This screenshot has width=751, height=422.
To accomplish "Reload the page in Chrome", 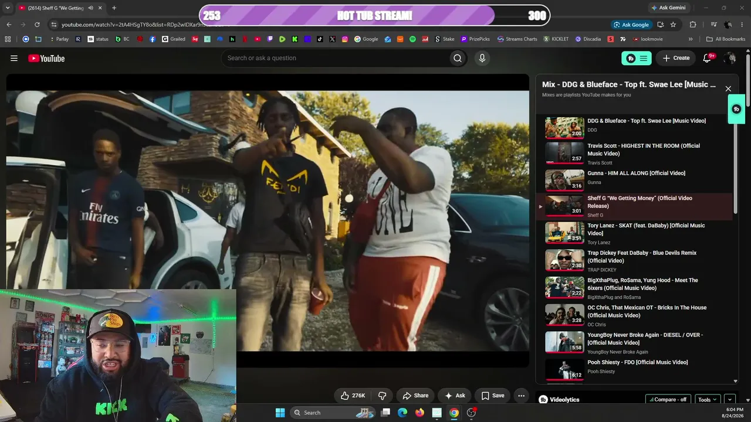I will (x=37, y=25).
